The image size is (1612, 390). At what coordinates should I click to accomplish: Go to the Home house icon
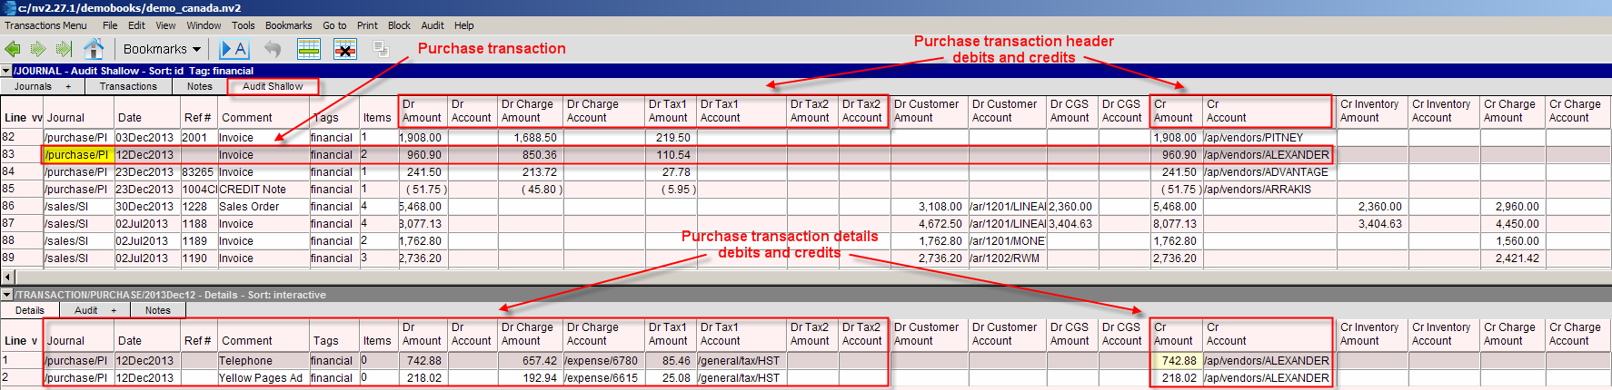pos(94,49)
